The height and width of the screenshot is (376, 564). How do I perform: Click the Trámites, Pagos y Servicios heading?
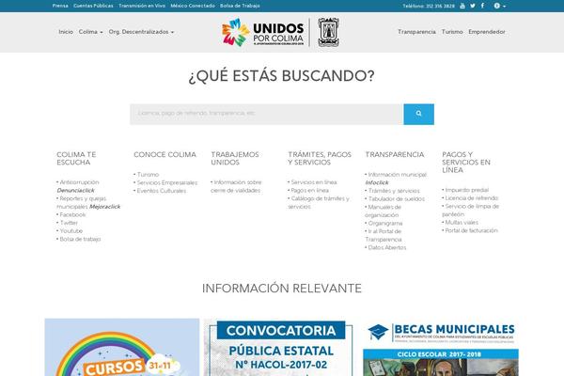click(x=320, y=158)
